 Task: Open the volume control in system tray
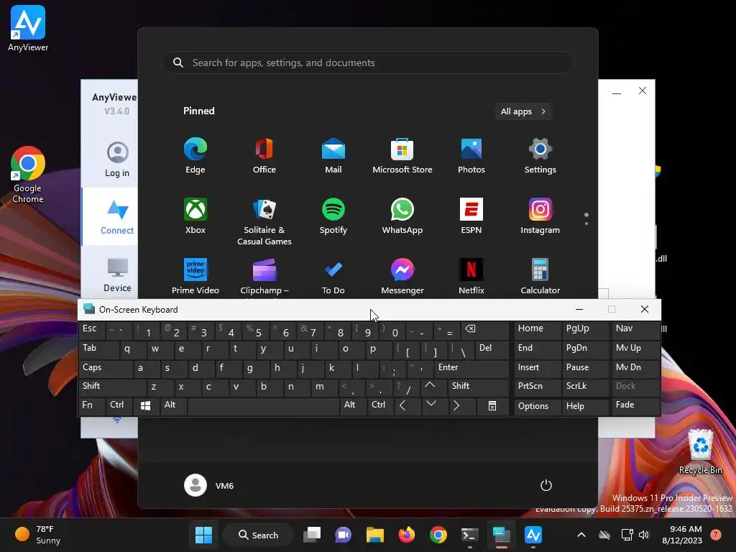643,535
